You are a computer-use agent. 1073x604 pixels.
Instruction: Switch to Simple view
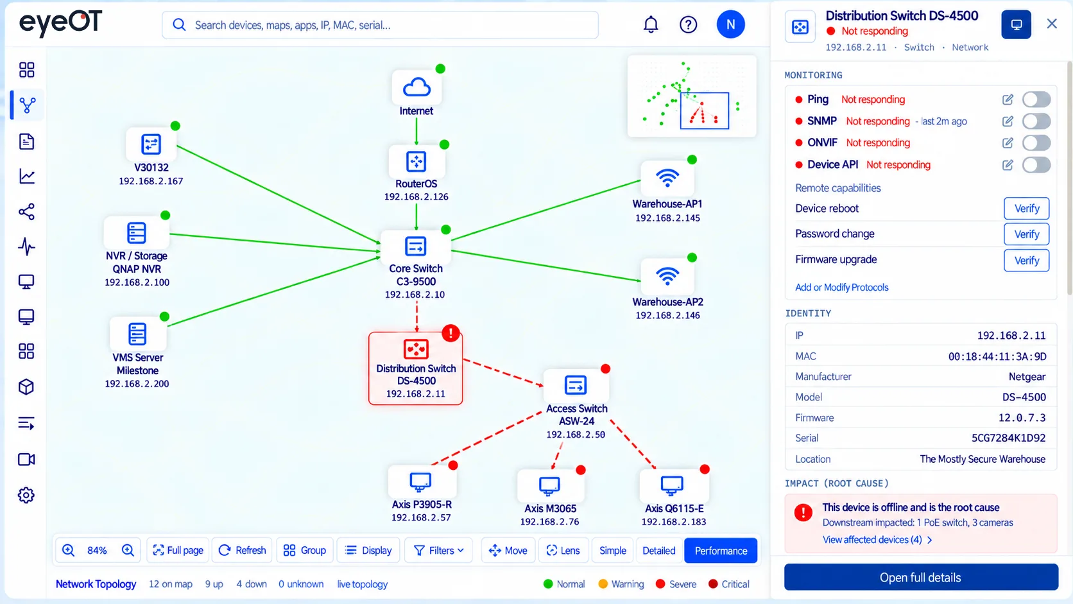pyautogui.click(x=613, y=550)
